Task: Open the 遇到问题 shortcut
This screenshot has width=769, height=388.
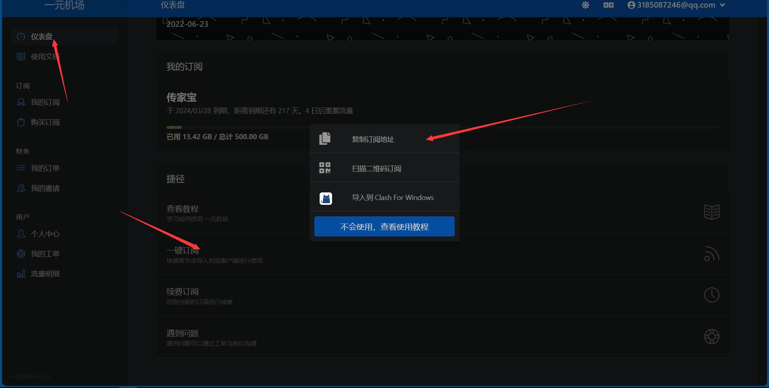Action: click(443, 337)
